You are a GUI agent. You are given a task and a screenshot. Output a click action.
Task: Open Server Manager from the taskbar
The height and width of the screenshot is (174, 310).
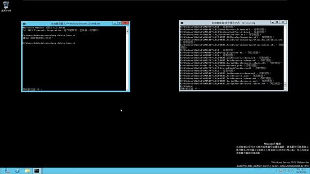(7, 171)
